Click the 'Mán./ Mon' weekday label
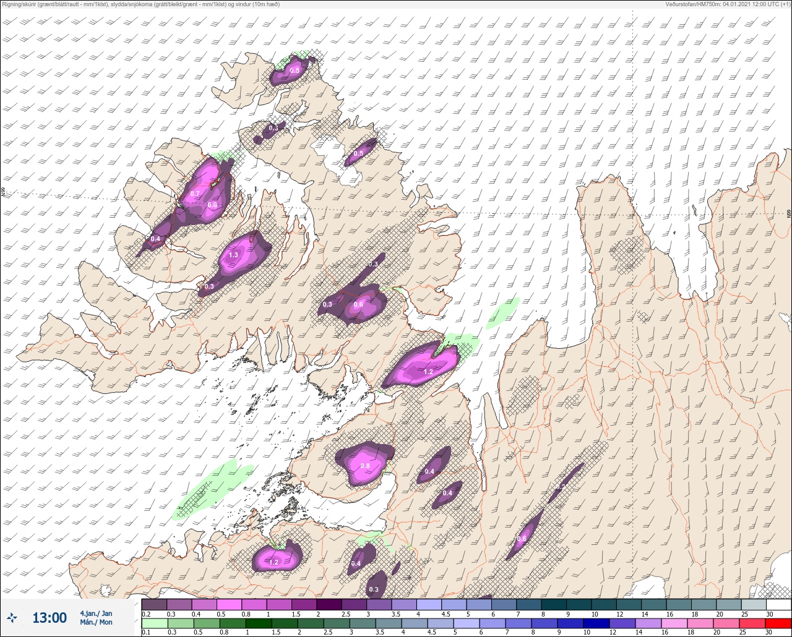792x637 pixels. (x=97, y=622)
